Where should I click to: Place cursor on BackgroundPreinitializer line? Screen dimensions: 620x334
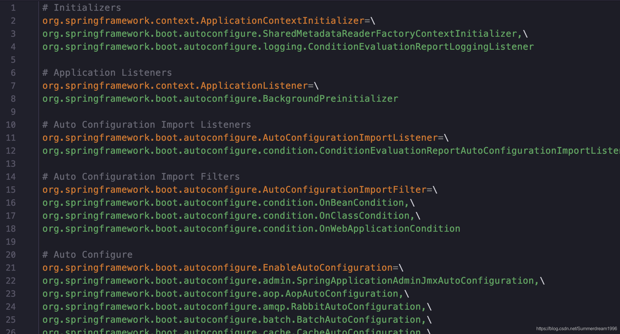(220, 99)
